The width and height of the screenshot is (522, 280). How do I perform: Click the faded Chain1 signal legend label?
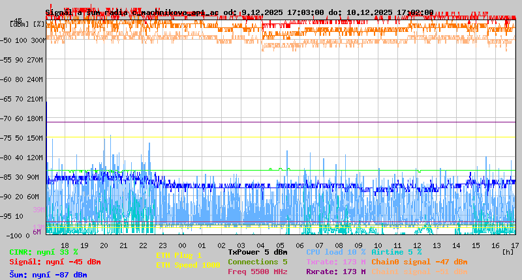tap(419, 272)
